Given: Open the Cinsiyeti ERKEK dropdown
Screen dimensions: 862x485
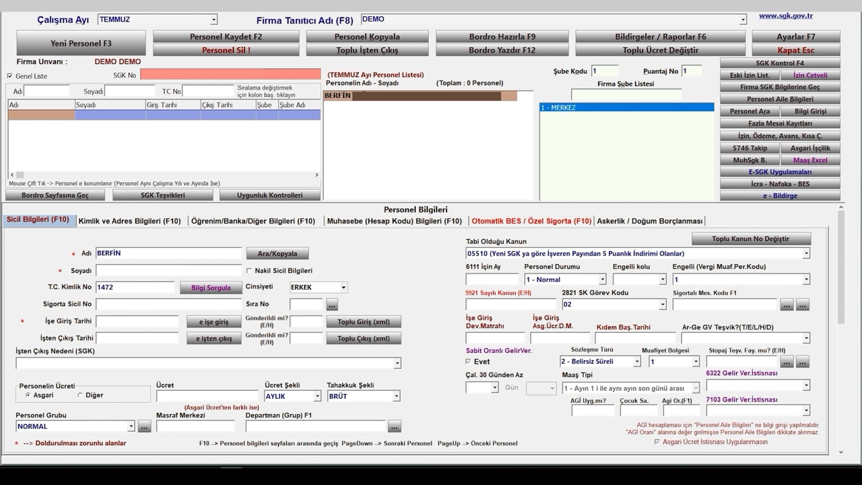Looking at the screenshot, I should click(343, 288).
